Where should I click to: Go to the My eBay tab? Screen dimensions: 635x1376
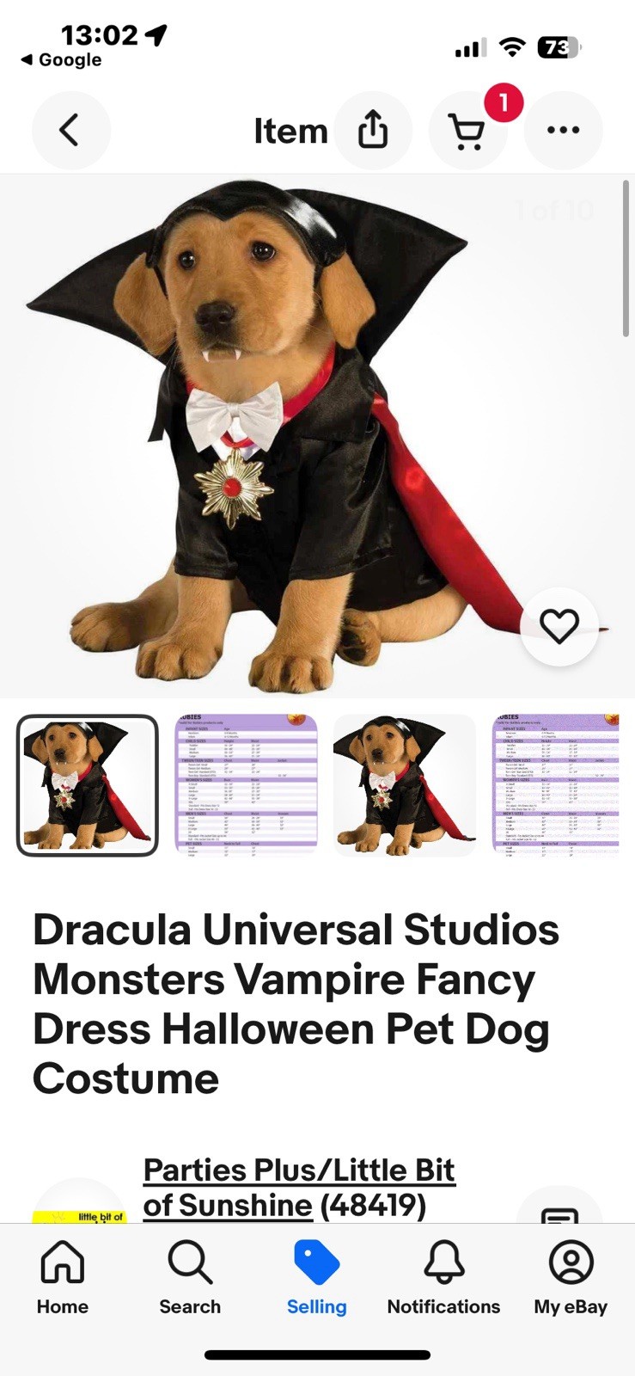click(571, 1278)
